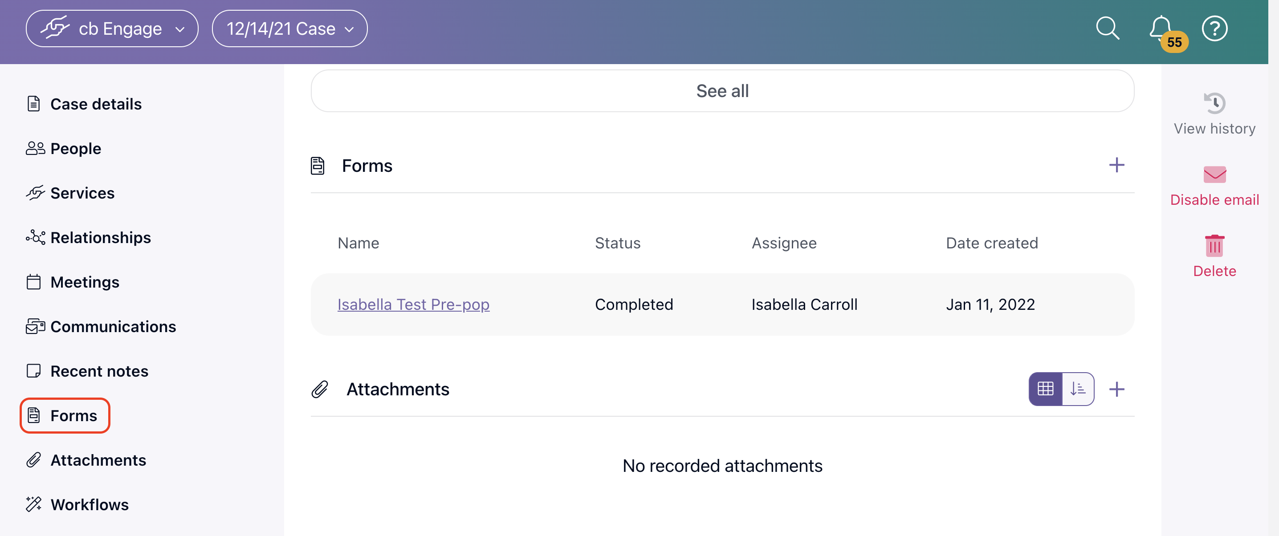Click the cb Engage handshake logo icon
The width and height of the screenshot is (1279, 536).
tap(55, 27)
